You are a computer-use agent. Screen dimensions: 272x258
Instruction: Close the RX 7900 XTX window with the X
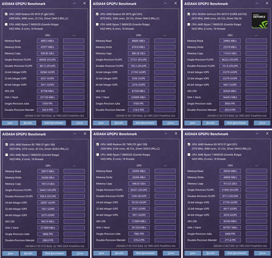coord(176,134)
